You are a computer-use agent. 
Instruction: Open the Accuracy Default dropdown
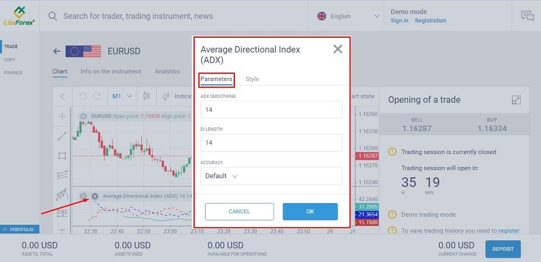pyautogui.click(x=272, y=176)
